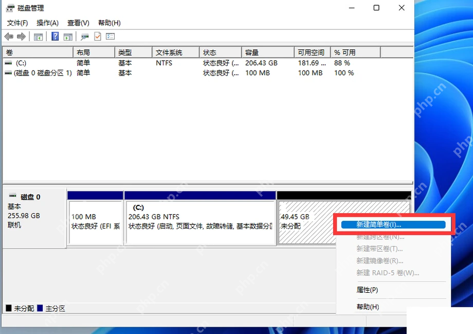Open help via blue question mark icon
Screen dimensions: 473x334
coord(55,36)
